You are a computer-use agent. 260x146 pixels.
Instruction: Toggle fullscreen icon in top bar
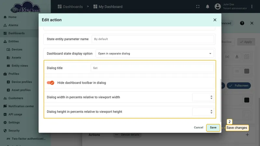(x=198, y=6)
